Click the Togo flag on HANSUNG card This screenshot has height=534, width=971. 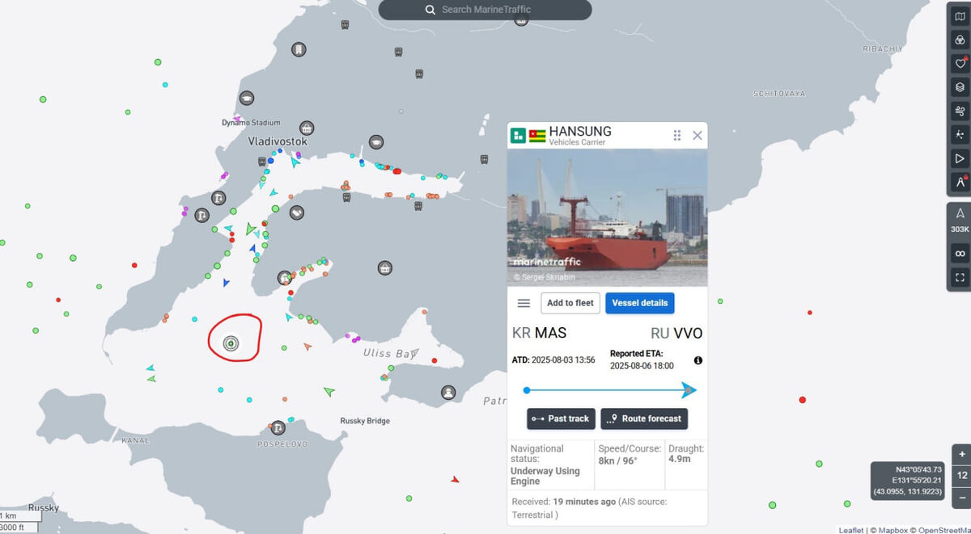tap(537, 136)
